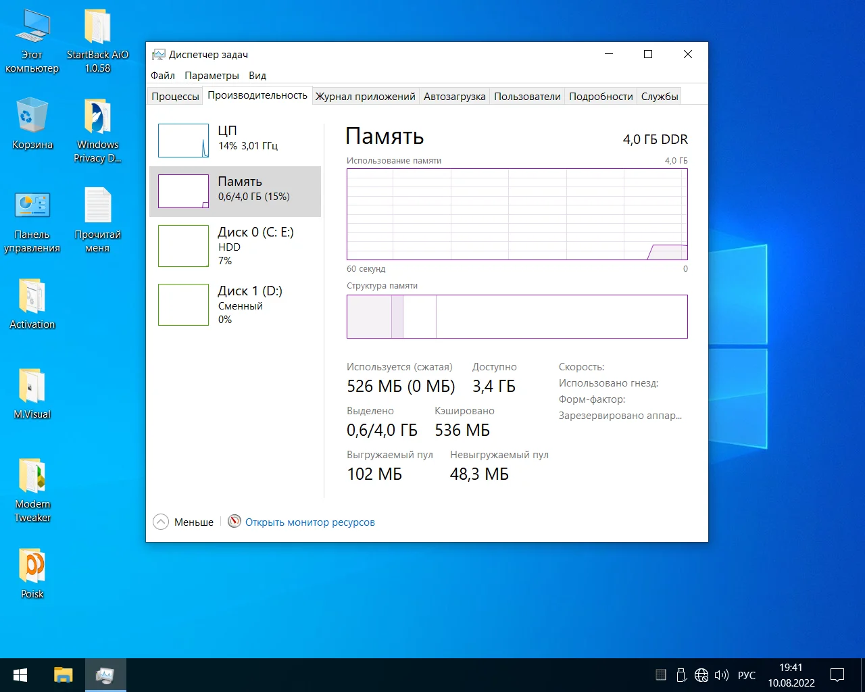
Task: Open the Параметры menu
Action: [212, 76]
